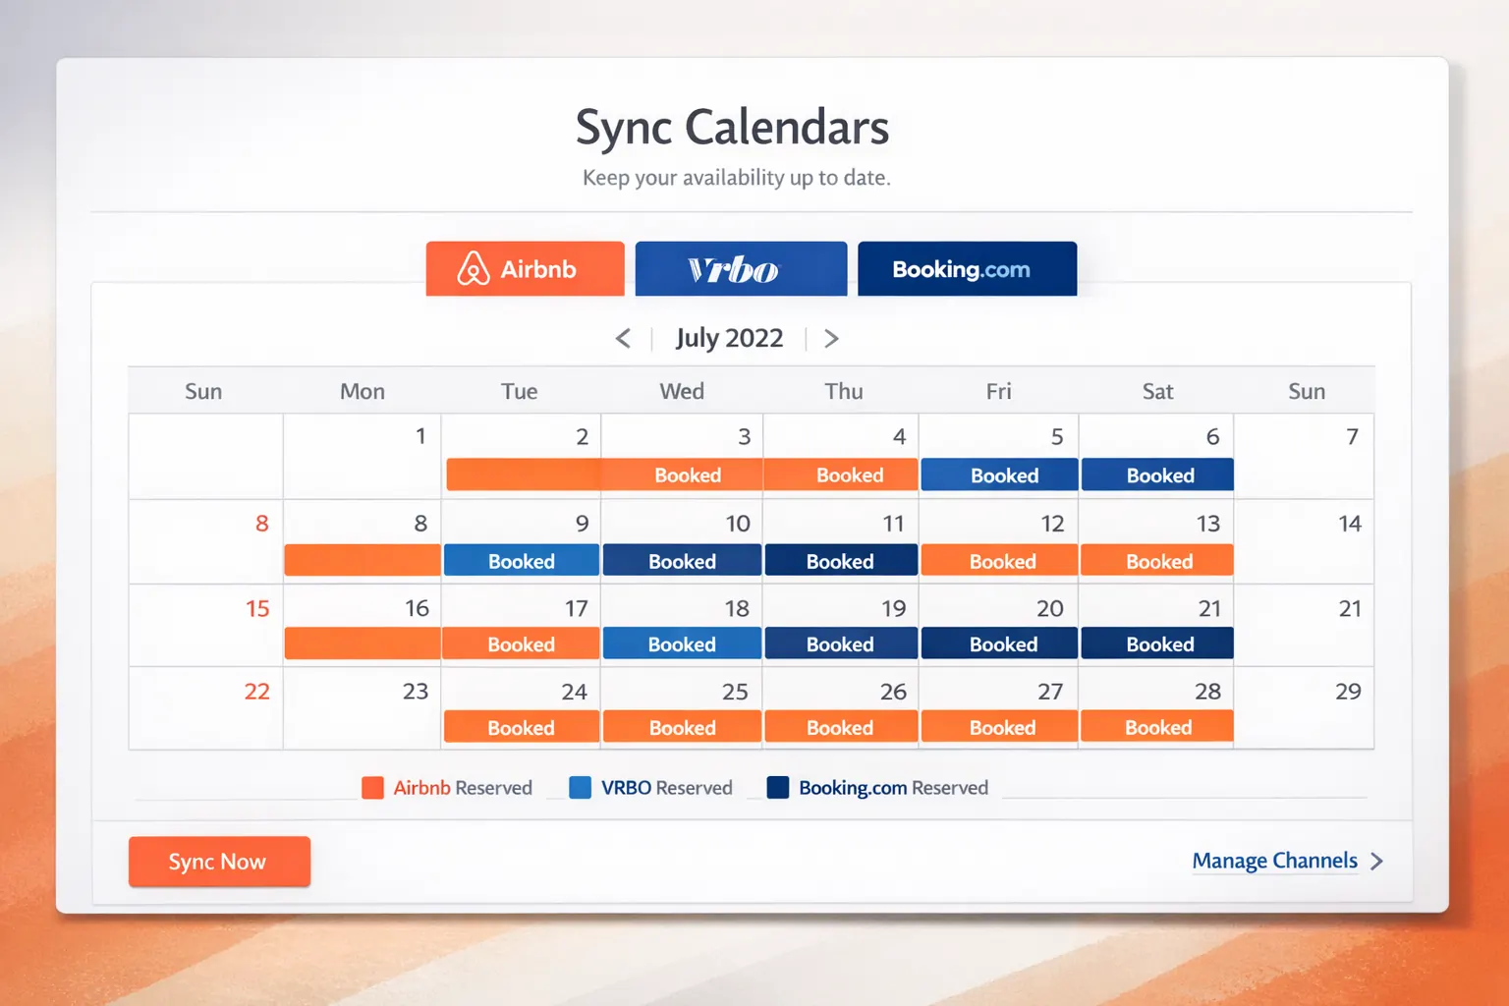
Task: Switch to the Vrbo tab
Action: (741, 268)
